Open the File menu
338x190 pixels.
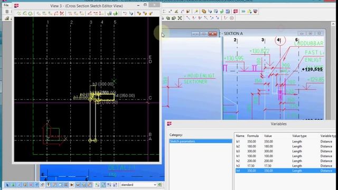click(6, 5)
